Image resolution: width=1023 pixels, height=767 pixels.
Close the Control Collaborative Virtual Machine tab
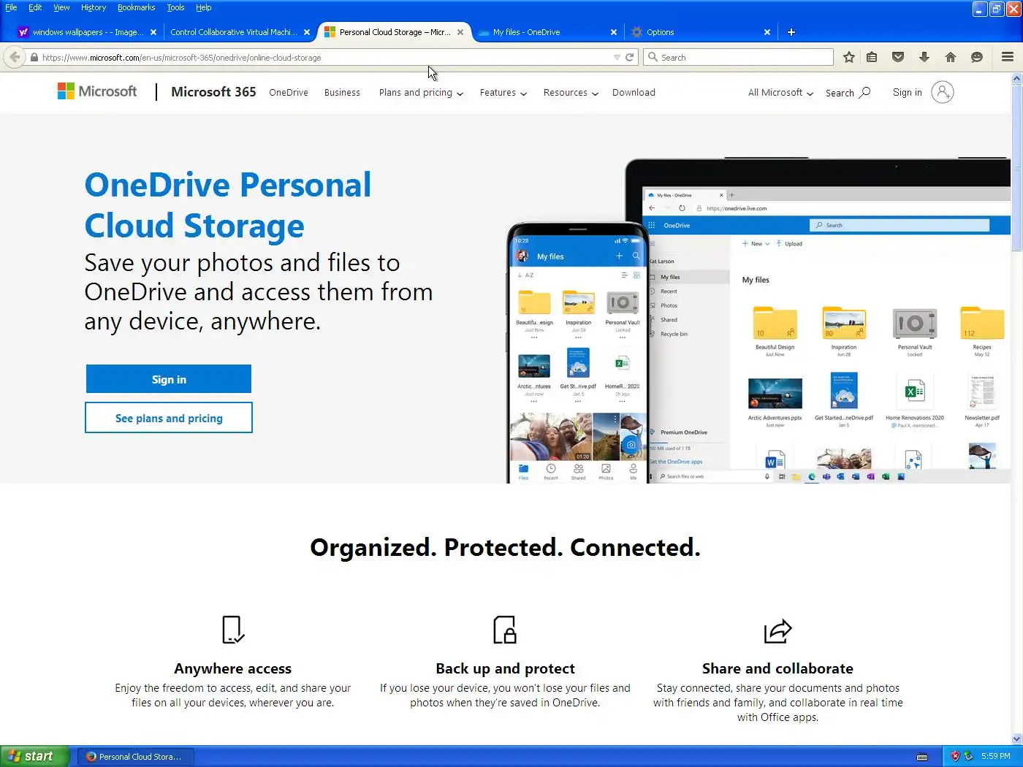307,32
